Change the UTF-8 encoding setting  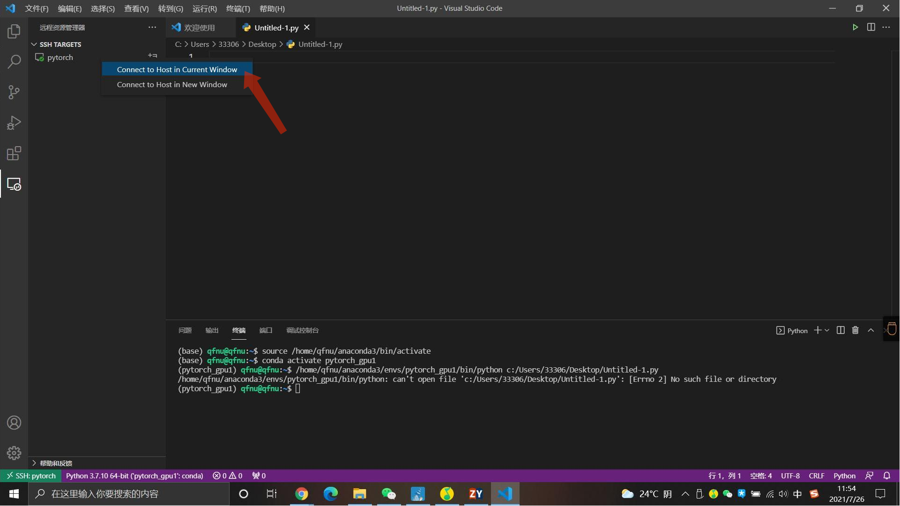(x=790, y=476)
